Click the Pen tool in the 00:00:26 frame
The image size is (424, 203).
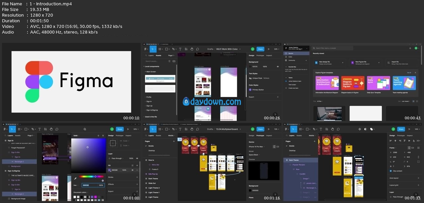174,49
